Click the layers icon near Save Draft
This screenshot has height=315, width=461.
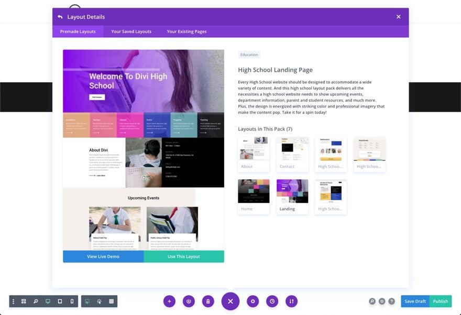coord(382,301)
